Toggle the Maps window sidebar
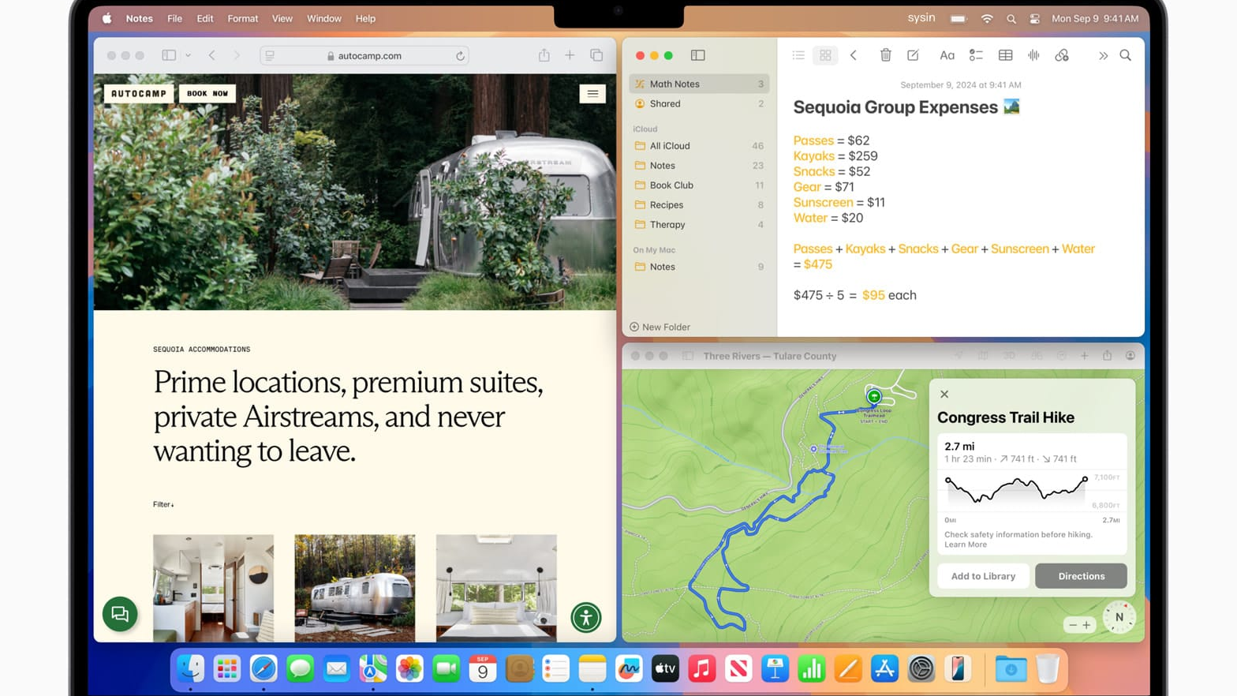 (x=688, y=356)
